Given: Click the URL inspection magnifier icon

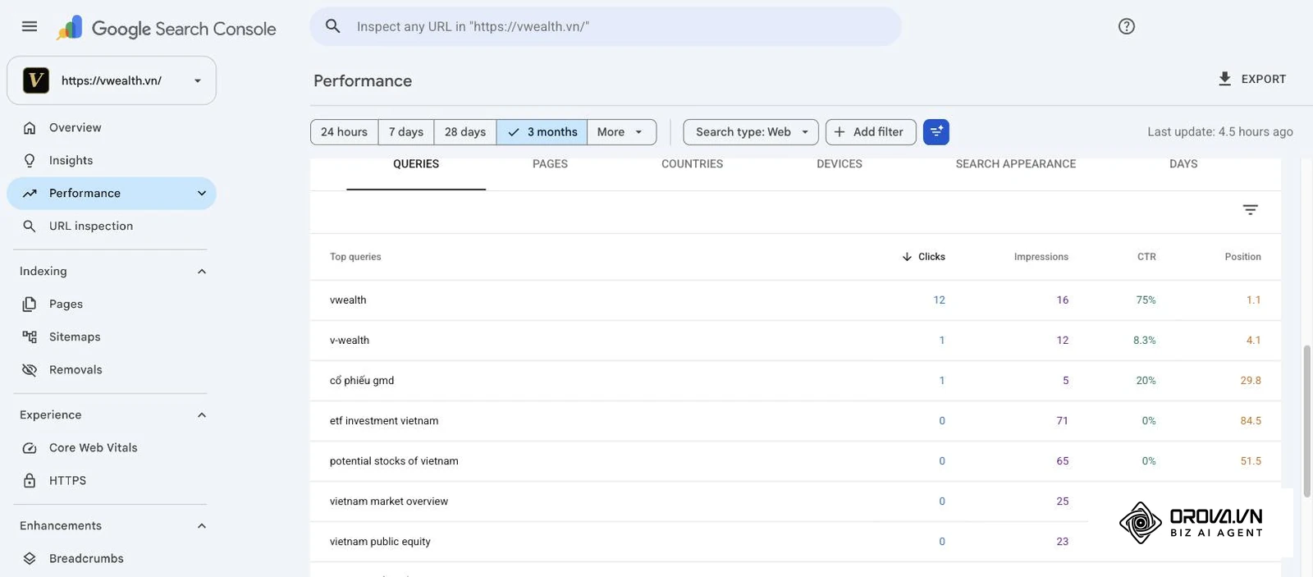Looking at the screenshot, I should point(30,227).
